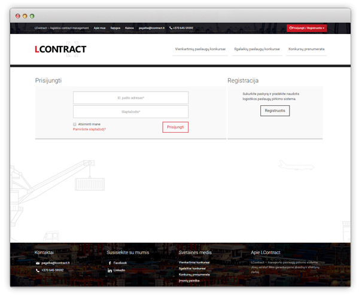
Task: Click footer 'Ilgalaikiai konkursai' link
Action: pyautogui.click(x=192, y=269)
